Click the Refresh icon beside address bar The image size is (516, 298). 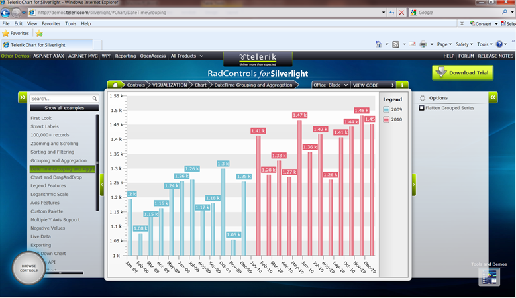pyautogui.click(x=391, y=13)
